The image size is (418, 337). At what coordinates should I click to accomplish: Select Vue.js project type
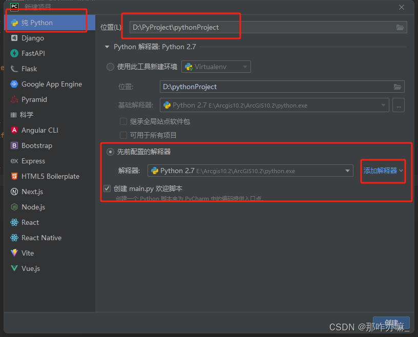(50, 268)
